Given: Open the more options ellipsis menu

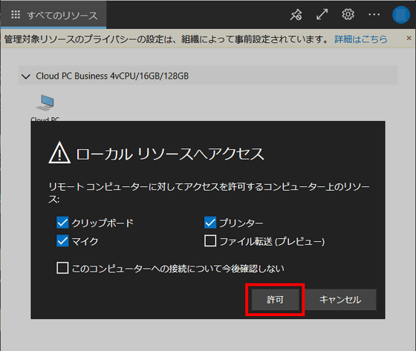Looking at the screenshot, I should 374,14.
